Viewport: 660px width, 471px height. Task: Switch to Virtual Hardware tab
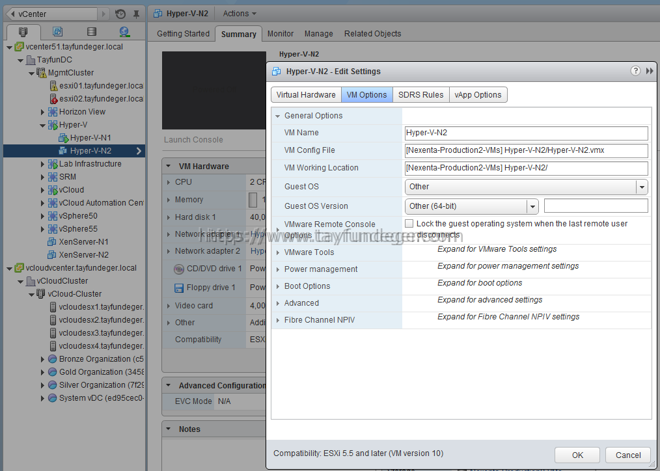306,94
